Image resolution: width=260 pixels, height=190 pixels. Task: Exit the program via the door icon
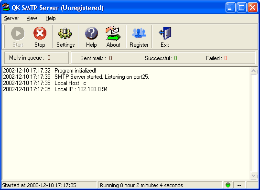(x=165, y=33)
